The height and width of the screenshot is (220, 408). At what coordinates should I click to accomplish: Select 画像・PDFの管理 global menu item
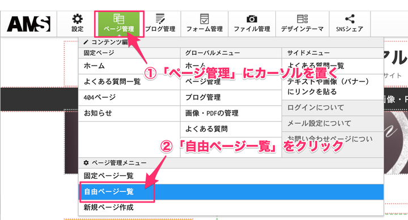pyautogui.click(x=231, y=113)
